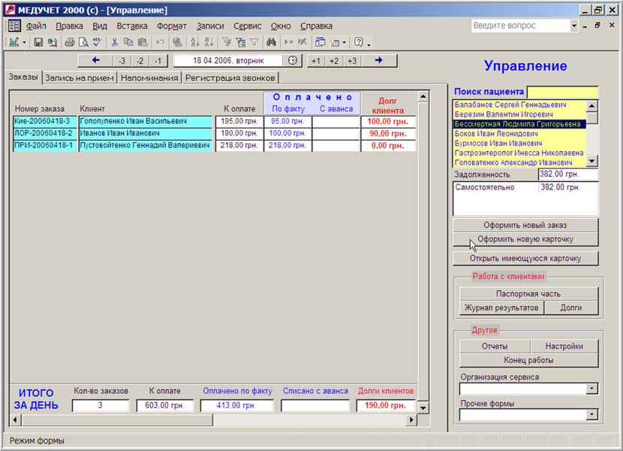Click the 'Введите вопрос' help question box
623x451 pixels.
click(520, 26)
